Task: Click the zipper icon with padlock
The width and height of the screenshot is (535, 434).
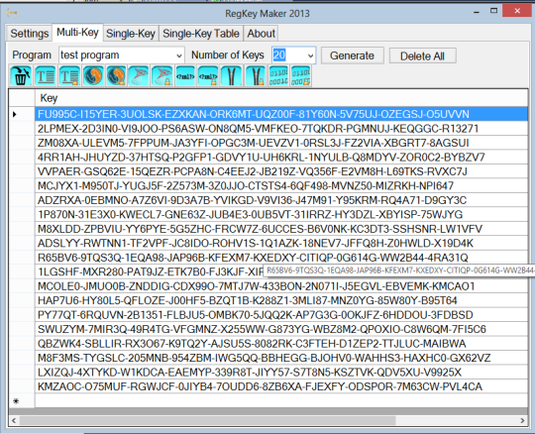Action: click(x=255, y=75)
